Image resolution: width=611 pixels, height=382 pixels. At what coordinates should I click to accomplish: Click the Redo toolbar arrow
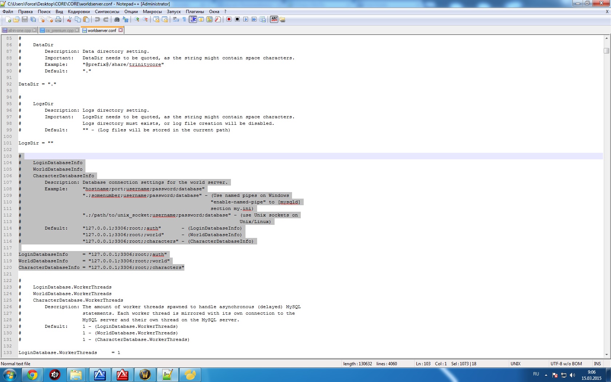tap(106, 20)
